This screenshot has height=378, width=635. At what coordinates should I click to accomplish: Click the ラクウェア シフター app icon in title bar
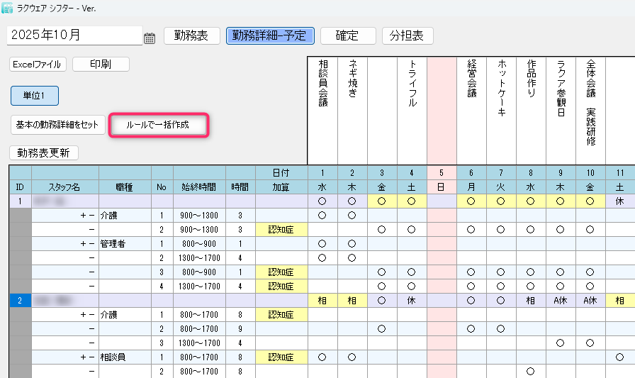(7, 8)
